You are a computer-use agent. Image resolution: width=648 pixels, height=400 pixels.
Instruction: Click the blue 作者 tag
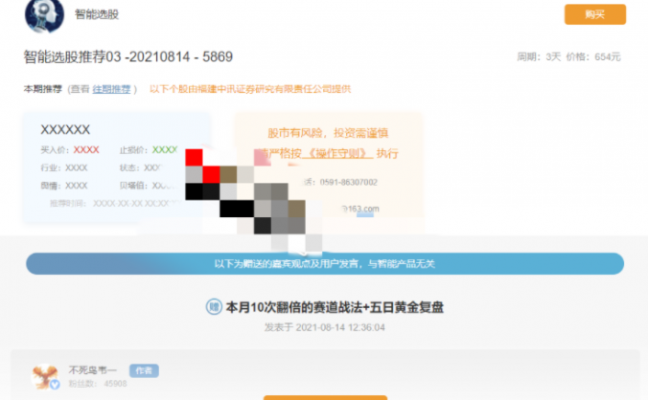(x=144, y=370)
